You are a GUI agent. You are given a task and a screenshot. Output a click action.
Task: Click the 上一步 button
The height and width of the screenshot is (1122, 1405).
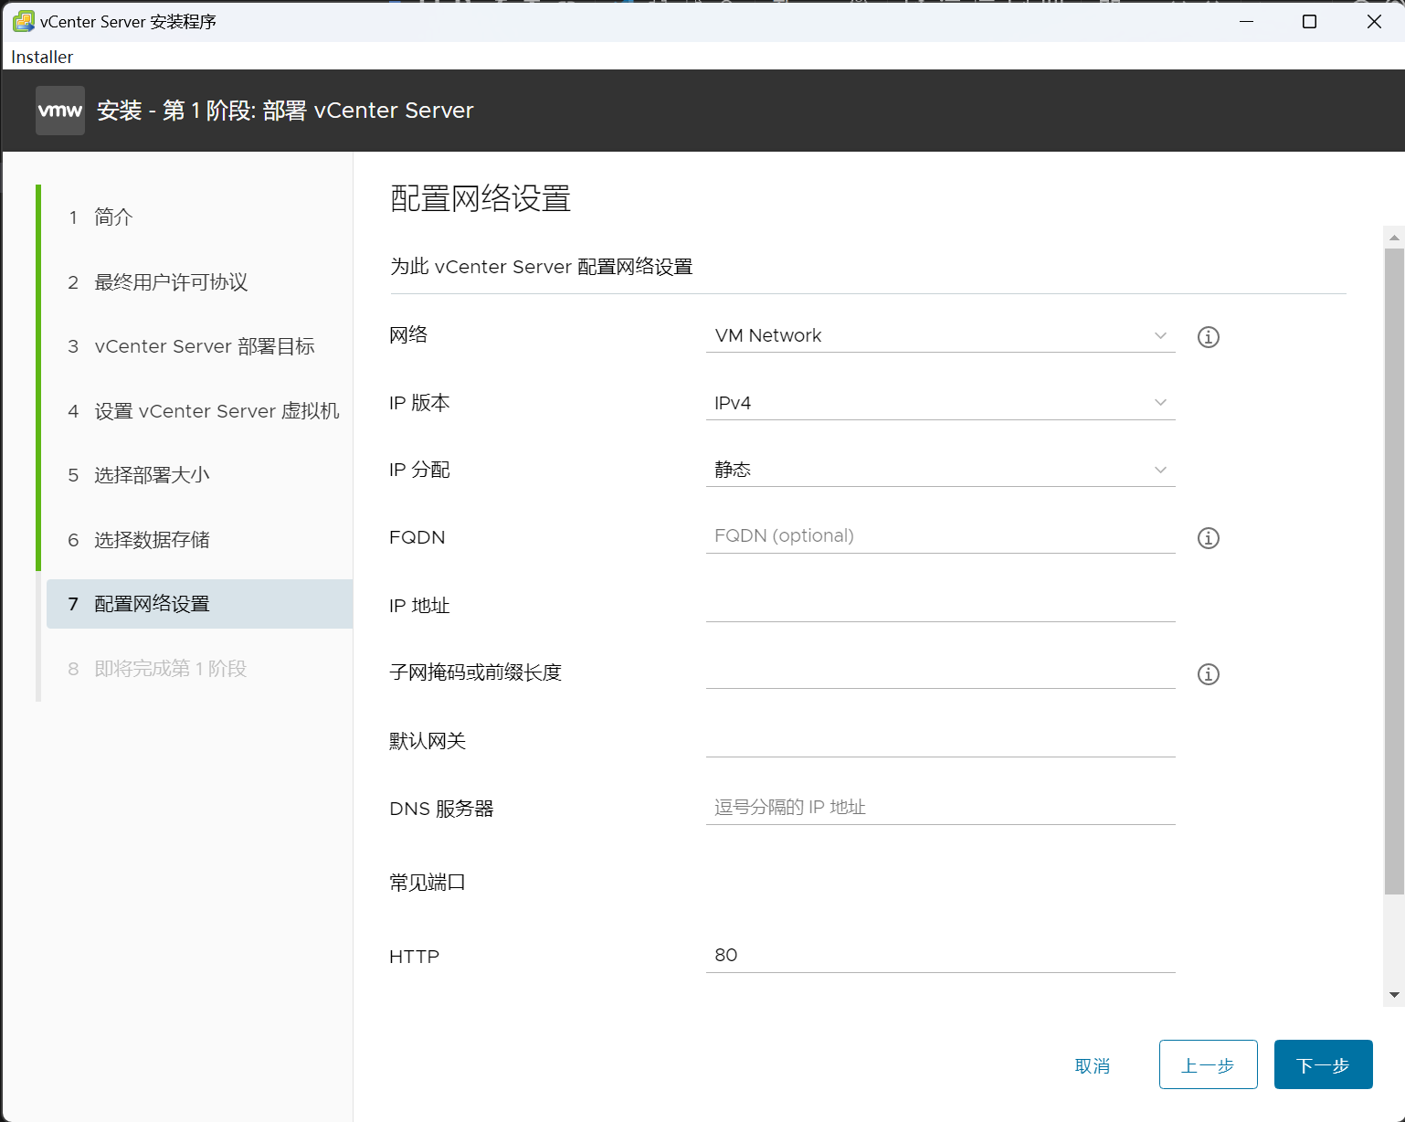coord(1208,1064)
